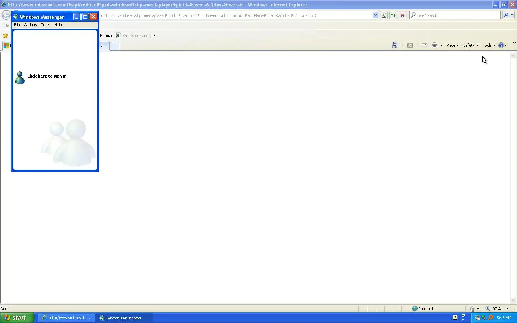Click the Protected Mode lock icon

pos(472,309)
